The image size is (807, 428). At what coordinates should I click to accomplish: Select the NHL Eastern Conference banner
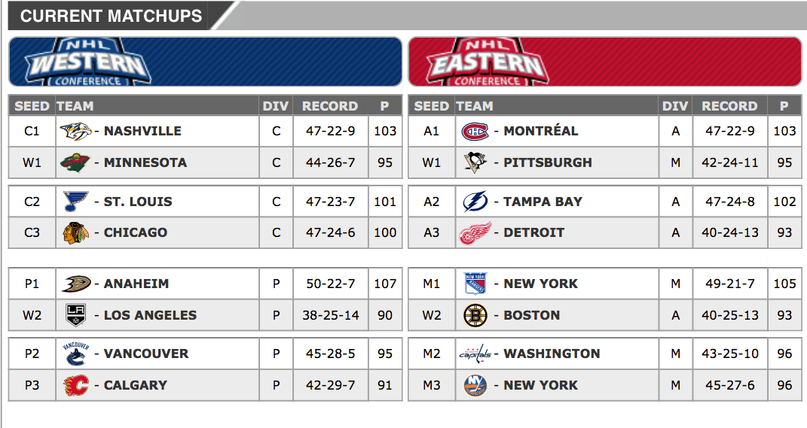[604, 62]
